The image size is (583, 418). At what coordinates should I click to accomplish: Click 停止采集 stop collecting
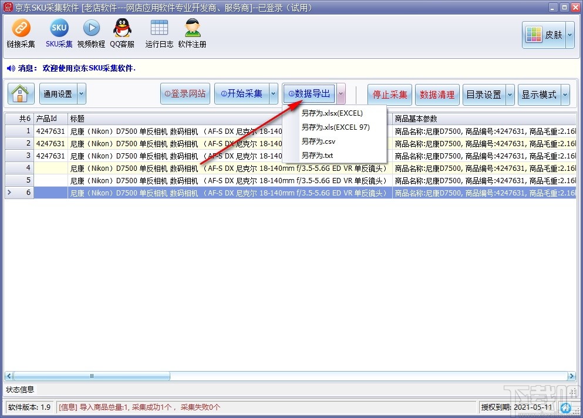point(390,95)
